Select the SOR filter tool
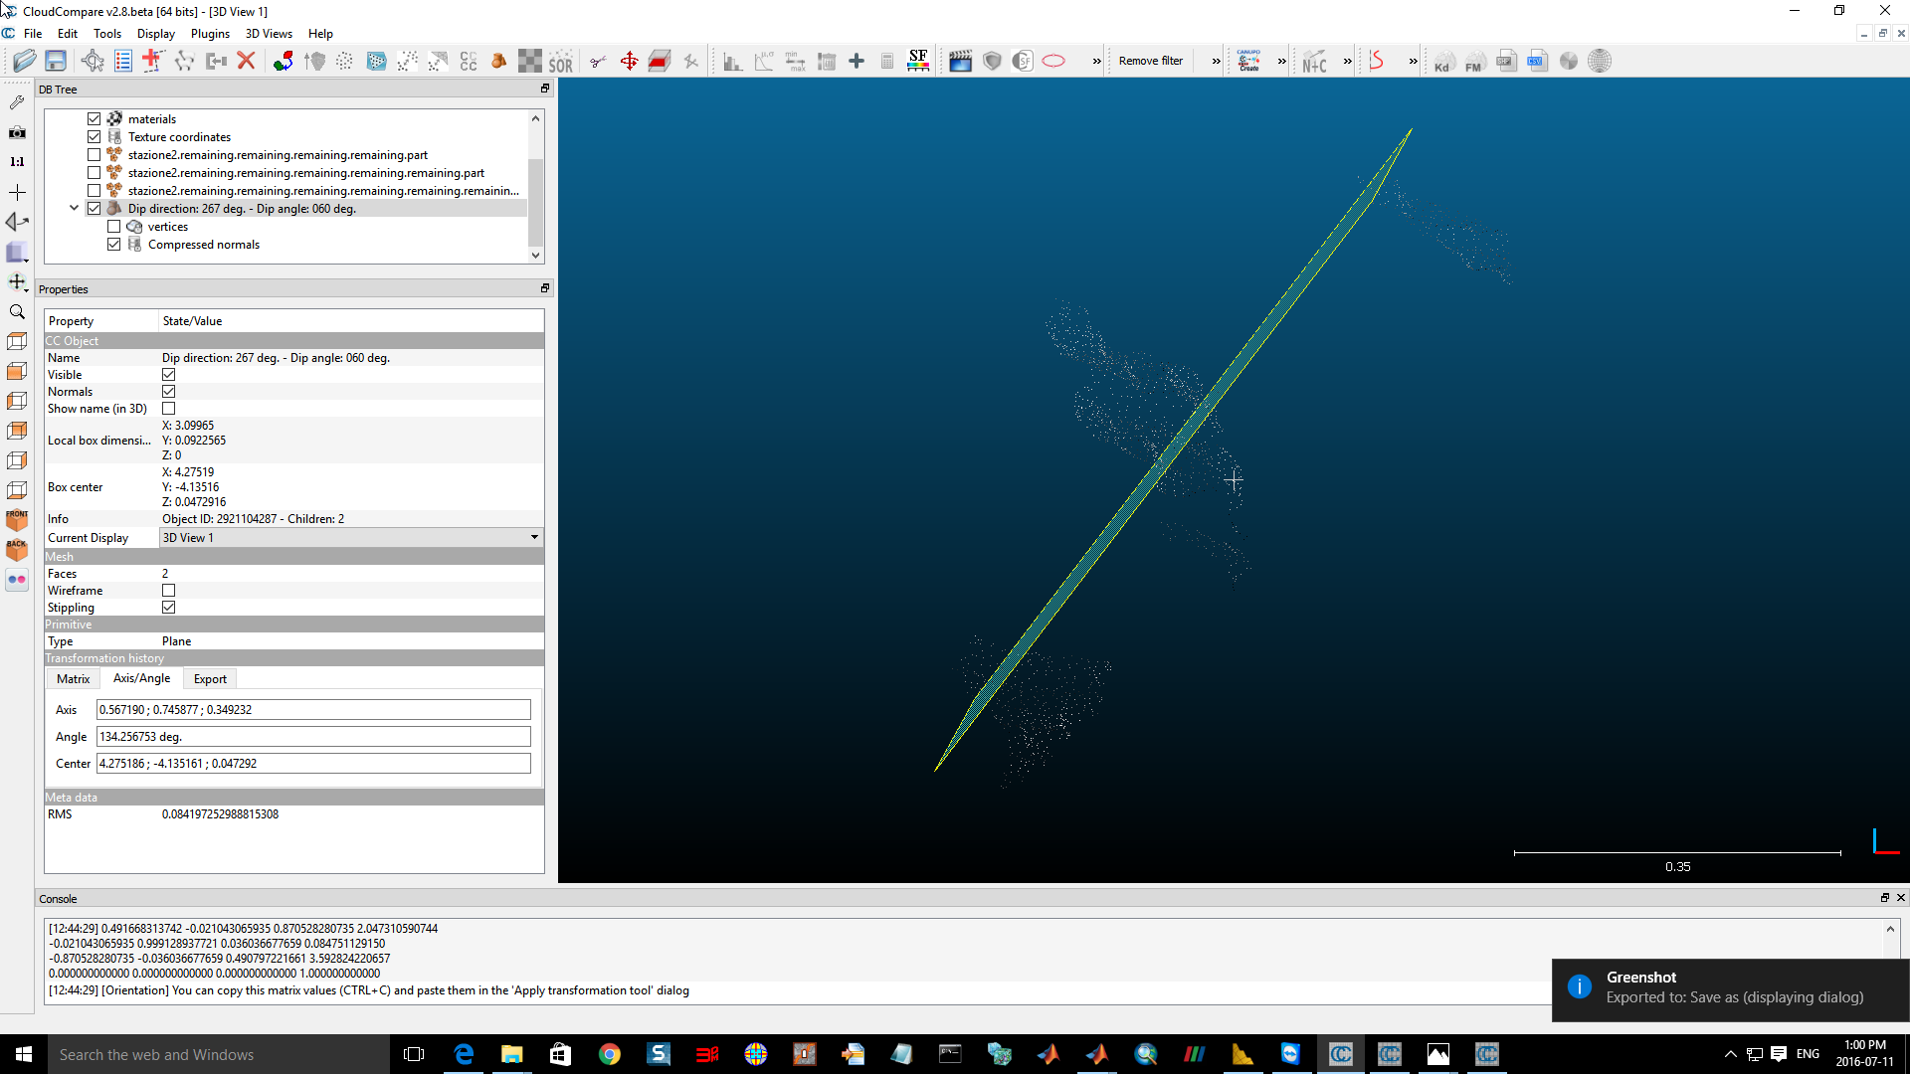 561,62
